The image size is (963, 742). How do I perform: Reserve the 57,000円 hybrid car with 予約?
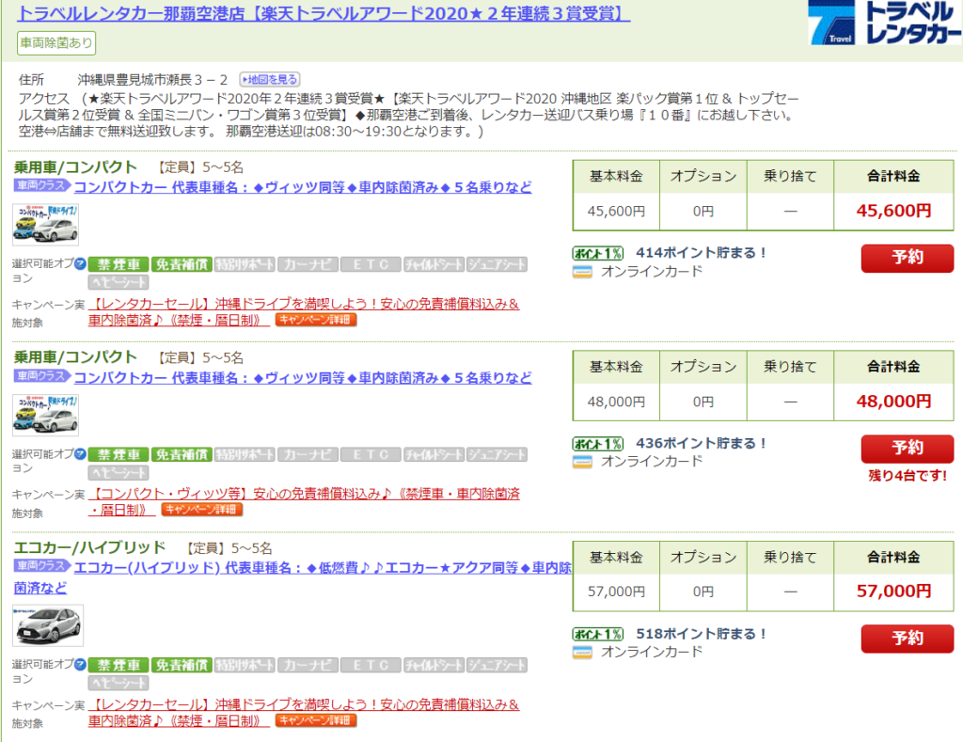click(908, 639)
